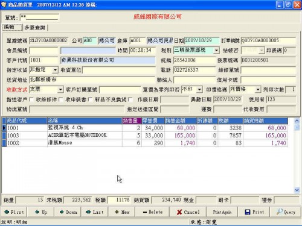Select the 銷售量 column header

[x=132, y=121]
